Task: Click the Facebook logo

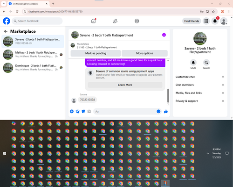Action: 7,21
